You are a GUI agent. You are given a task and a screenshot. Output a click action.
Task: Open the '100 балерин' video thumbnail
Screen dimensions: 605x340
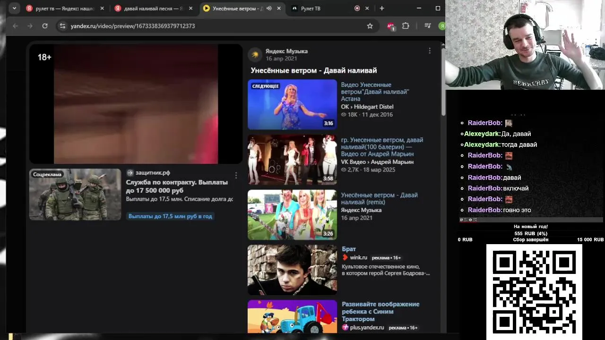click(x=292, y=160)
